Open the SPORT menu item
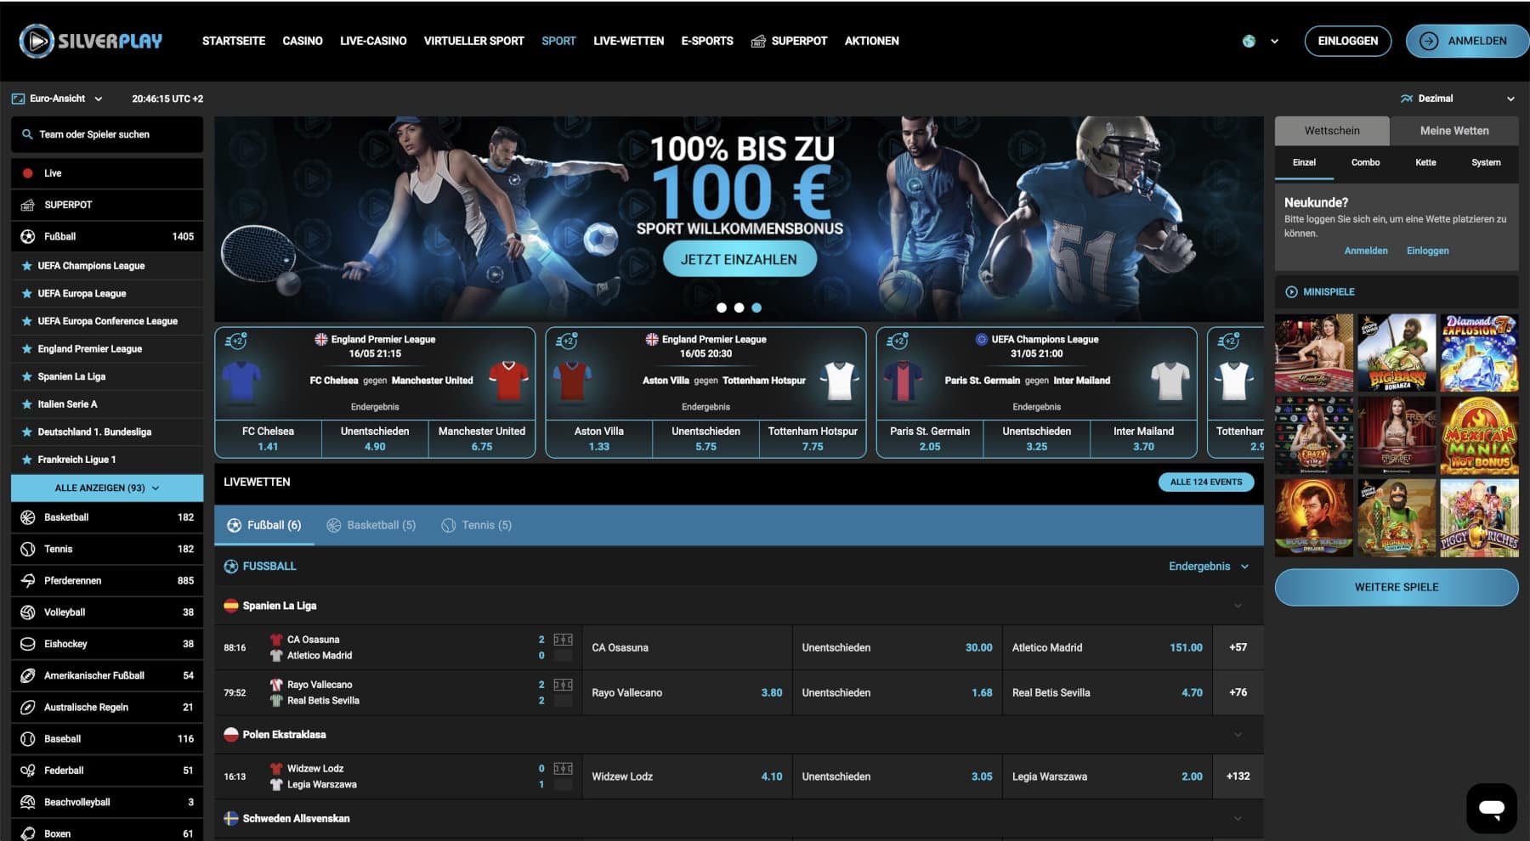Viewport: 1530px width, 841px height. (558, 41)
